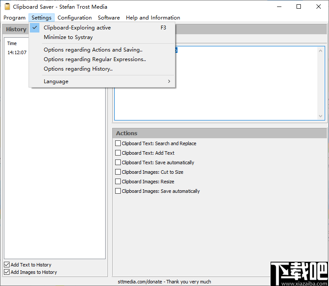Image resolution: width=329 pixels, height=286 pixels.
Task: Open Options regarding Actions and Saving
Action: (102, 50)
